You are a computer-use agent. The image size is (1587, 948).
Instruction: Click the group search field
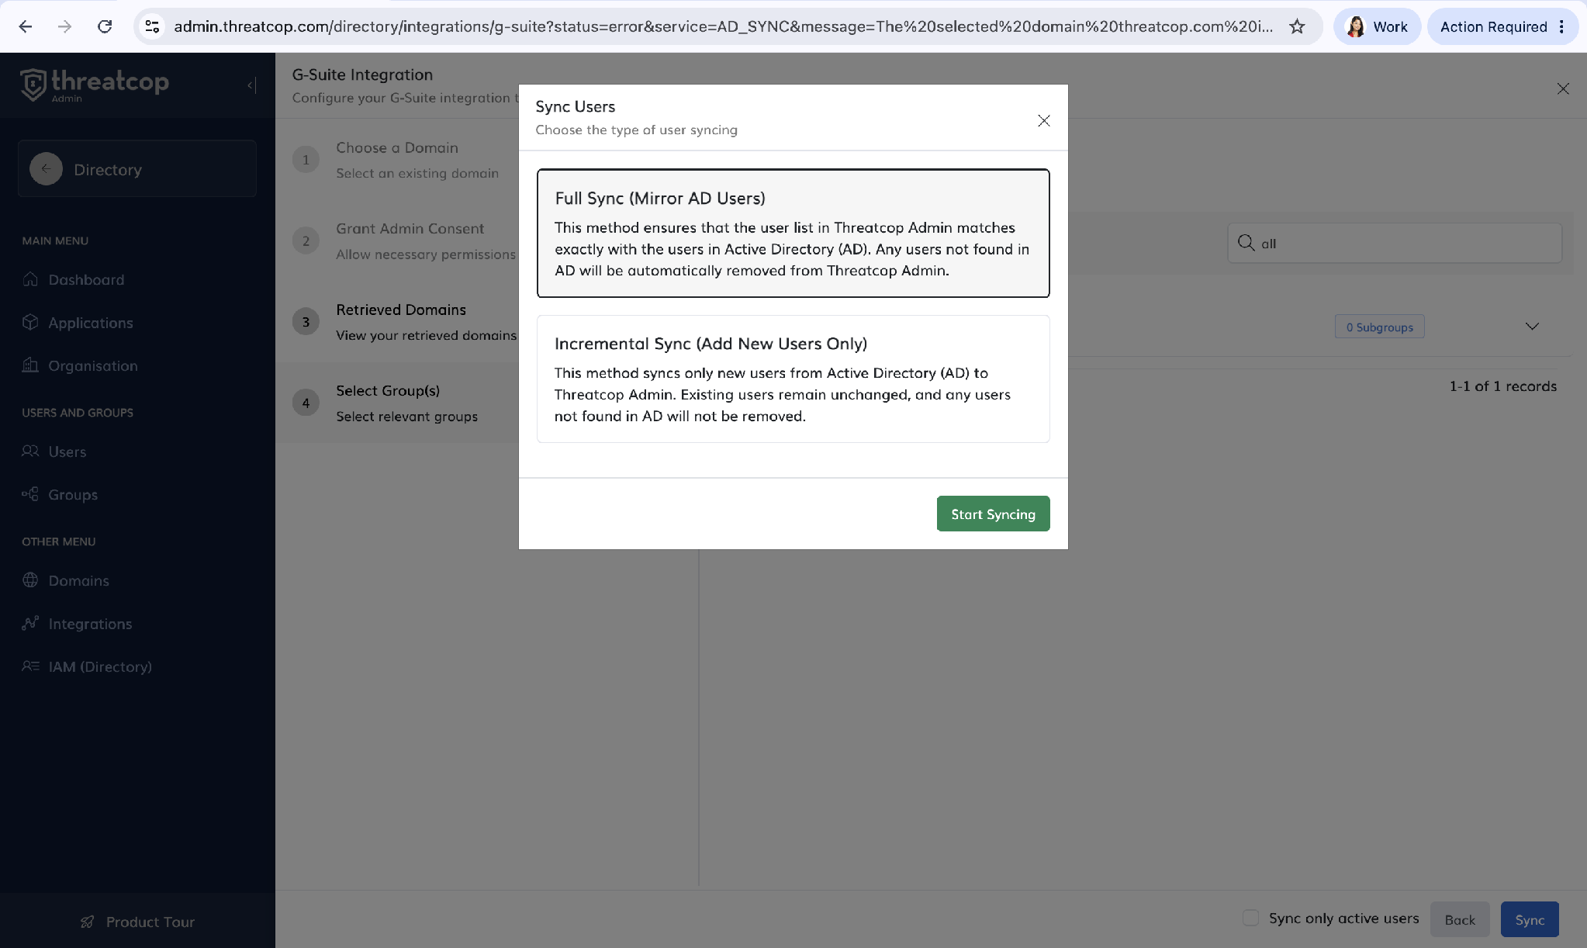1395,243
